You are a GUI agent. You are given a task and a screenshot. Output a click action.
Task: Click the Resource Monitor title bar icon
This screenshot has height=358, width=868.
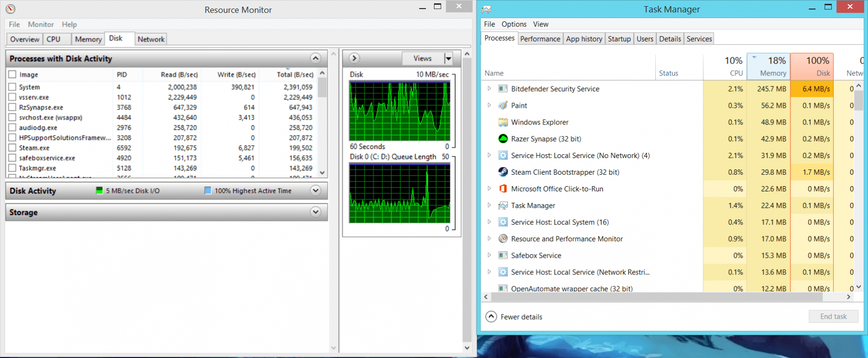click(x=11, y=9)
